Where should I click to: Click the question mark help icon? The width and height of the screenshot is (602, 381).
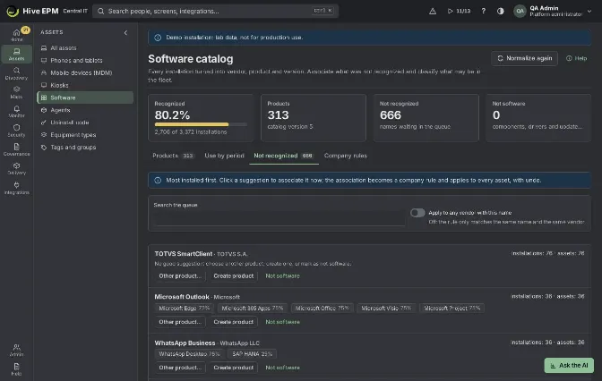tap(484, 11)
